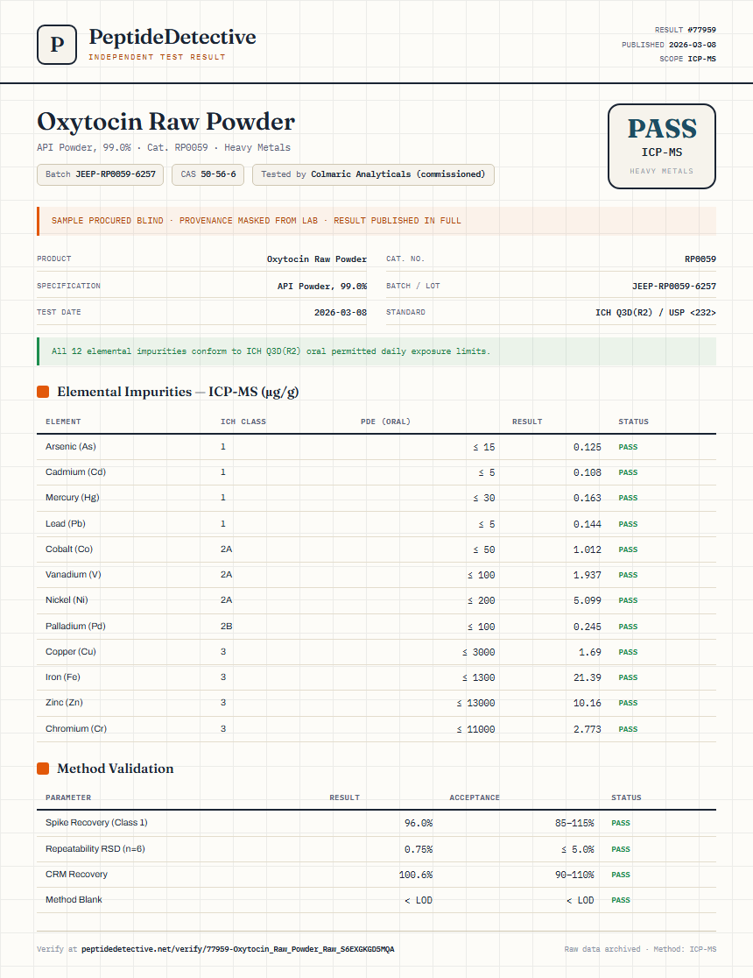The width and height of the screenshot is (753, 978).
Task: Click the Method Blank parameter
Action: click(74, 900)
